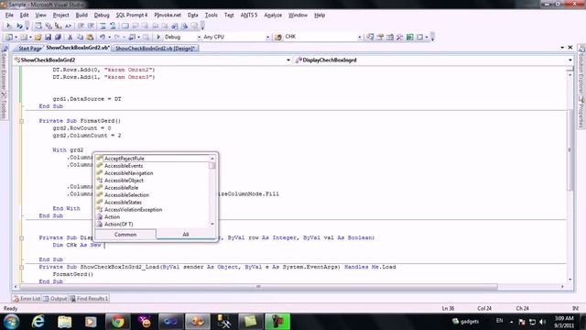This screenshot has width=586, height=330.
Task: Click the EN language indicator in tray
Action: [499, 321]
